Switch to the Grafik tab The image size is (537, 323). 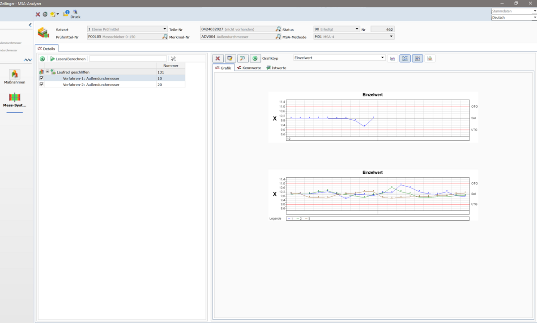(223, 68)
